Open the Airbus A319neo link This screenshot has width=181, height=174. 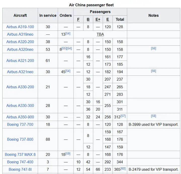[20, 34]
